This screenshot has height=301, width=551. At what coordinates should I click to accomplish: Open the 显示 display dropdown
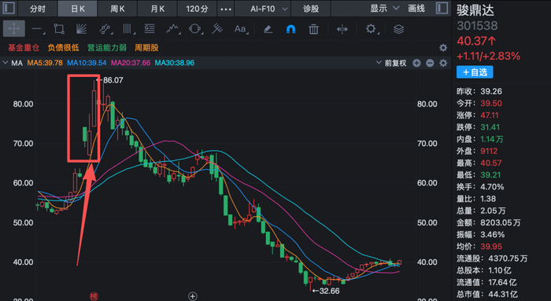[x=384, y=9]
